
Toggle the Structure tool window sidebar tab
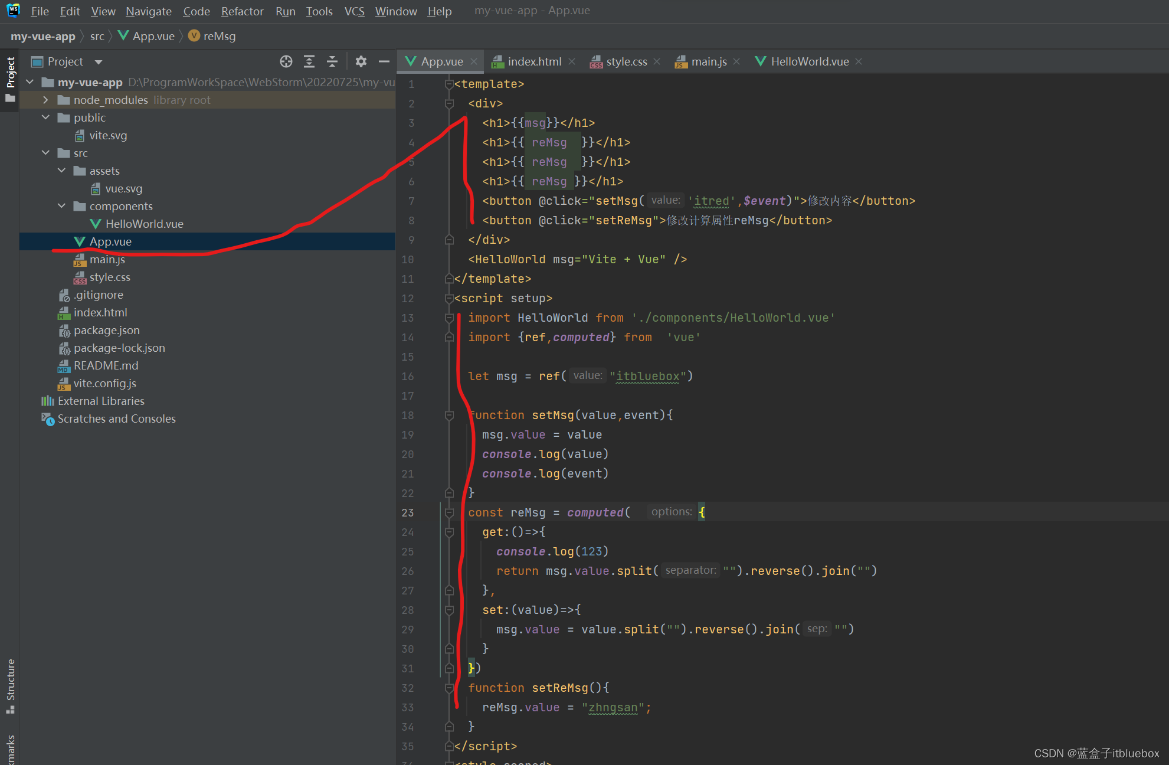coord(10,686)
